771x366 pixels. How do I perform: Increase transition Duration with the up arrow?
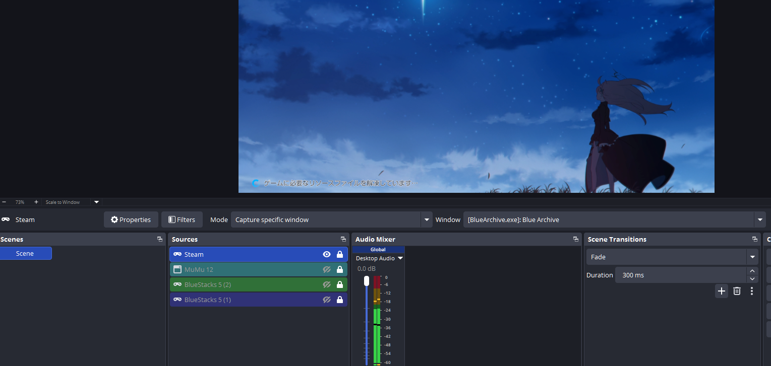coord(752,271)
